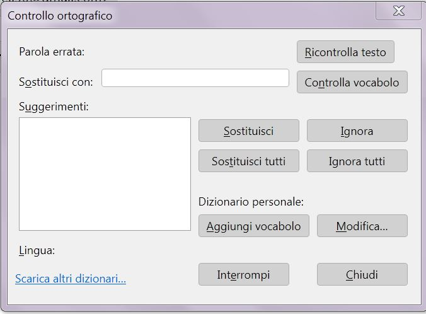This screenshot has width=426, height=314.
Task: Click the Ricontrolla testo button
Action: 345,52
